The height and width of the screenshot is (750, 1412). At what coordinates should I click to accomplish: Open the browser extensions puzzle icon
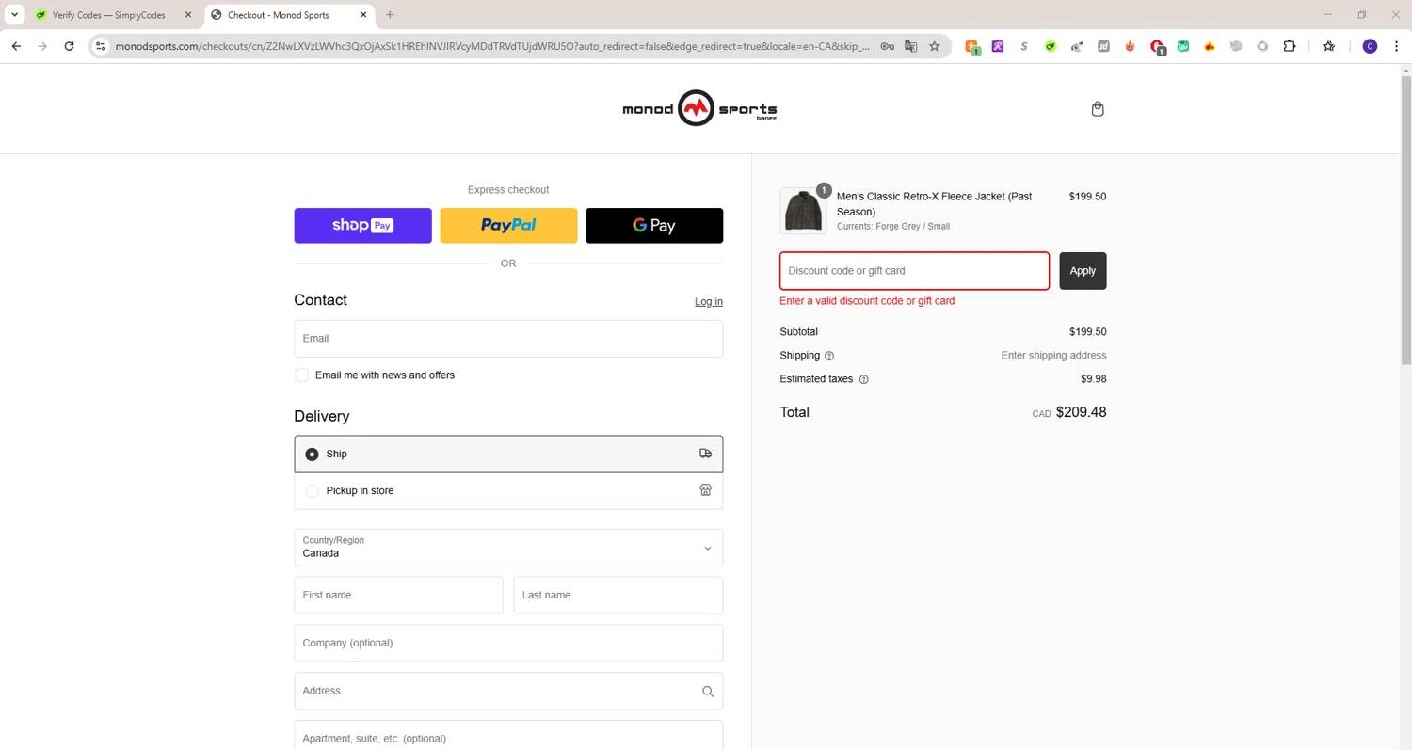tap(1290, 46)
